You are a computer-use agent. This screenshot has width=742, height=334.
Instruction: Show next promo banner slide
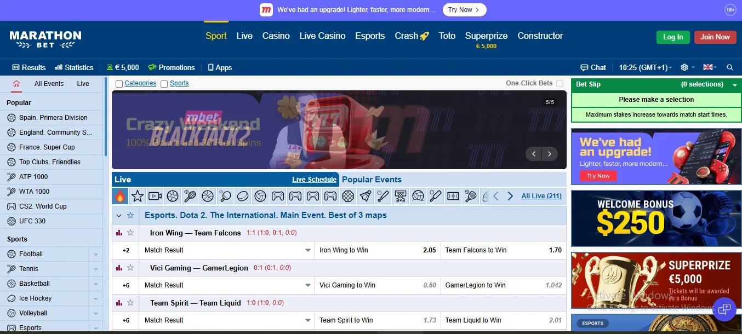coord(550,154)
